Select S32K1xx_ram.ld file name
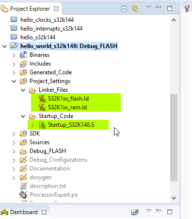The image size is (192, 219). coord(67,107)
